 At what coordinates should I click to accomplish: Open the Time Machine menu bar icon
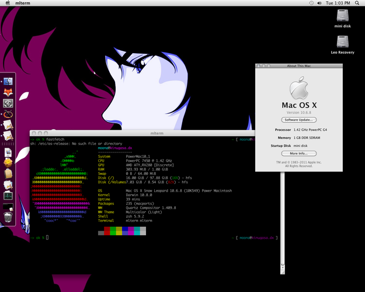(x=311, y=3)
